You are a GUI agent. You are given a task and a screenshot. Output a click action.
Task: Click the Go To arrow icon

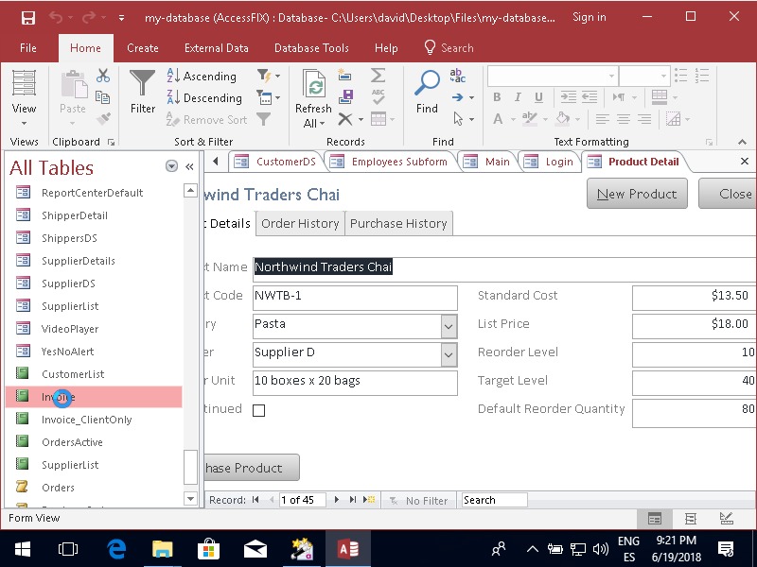point(457,97)
